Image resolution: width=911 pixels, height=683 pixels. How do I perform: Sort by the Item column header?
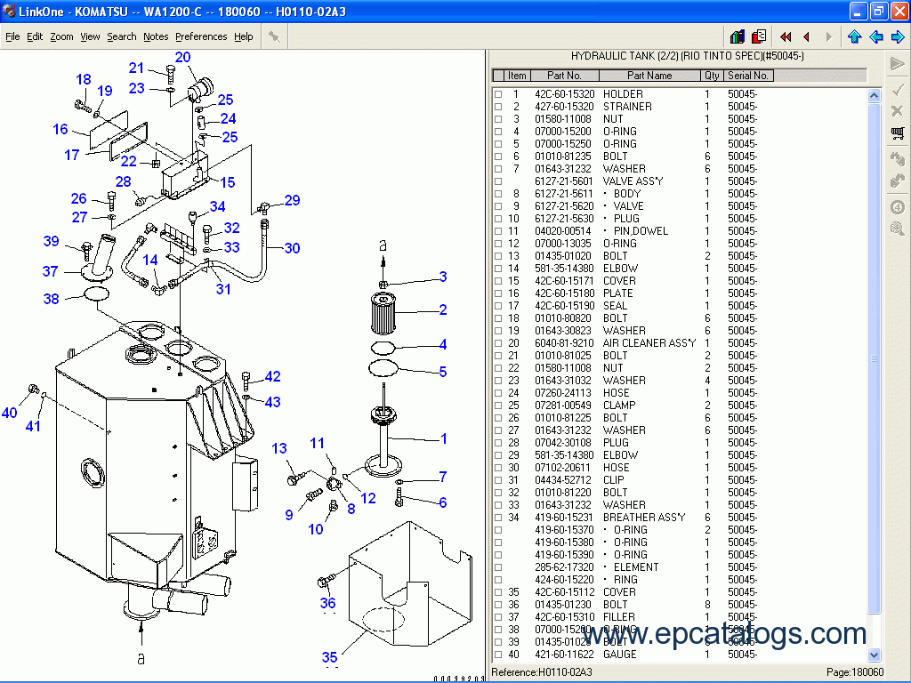click(517, 76)
